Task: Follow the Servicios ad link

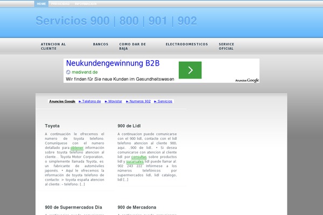Action: (x=163, y=101)
